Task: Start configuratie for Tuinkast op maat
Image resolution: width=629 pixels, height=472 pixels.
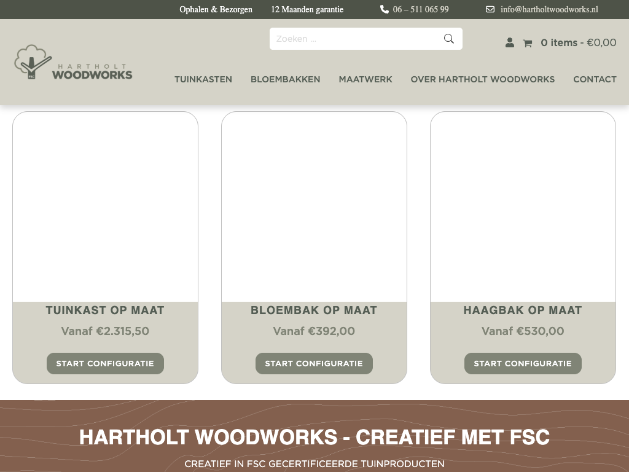Action: pos(105,363)
